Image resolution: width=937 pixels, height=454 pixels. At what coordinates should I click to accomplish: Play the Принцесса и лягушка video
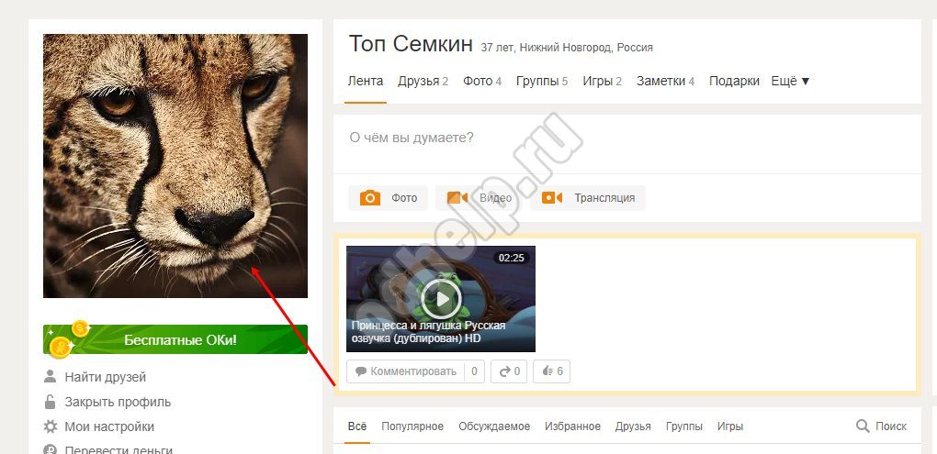441,298
